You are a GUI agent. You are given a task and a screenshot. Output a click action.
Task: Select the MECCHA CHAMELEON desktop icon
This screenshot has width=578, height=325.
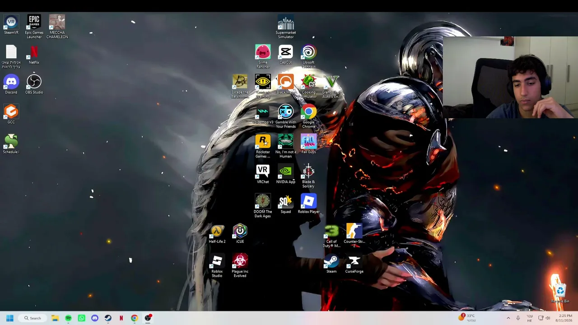coord(57,27)
